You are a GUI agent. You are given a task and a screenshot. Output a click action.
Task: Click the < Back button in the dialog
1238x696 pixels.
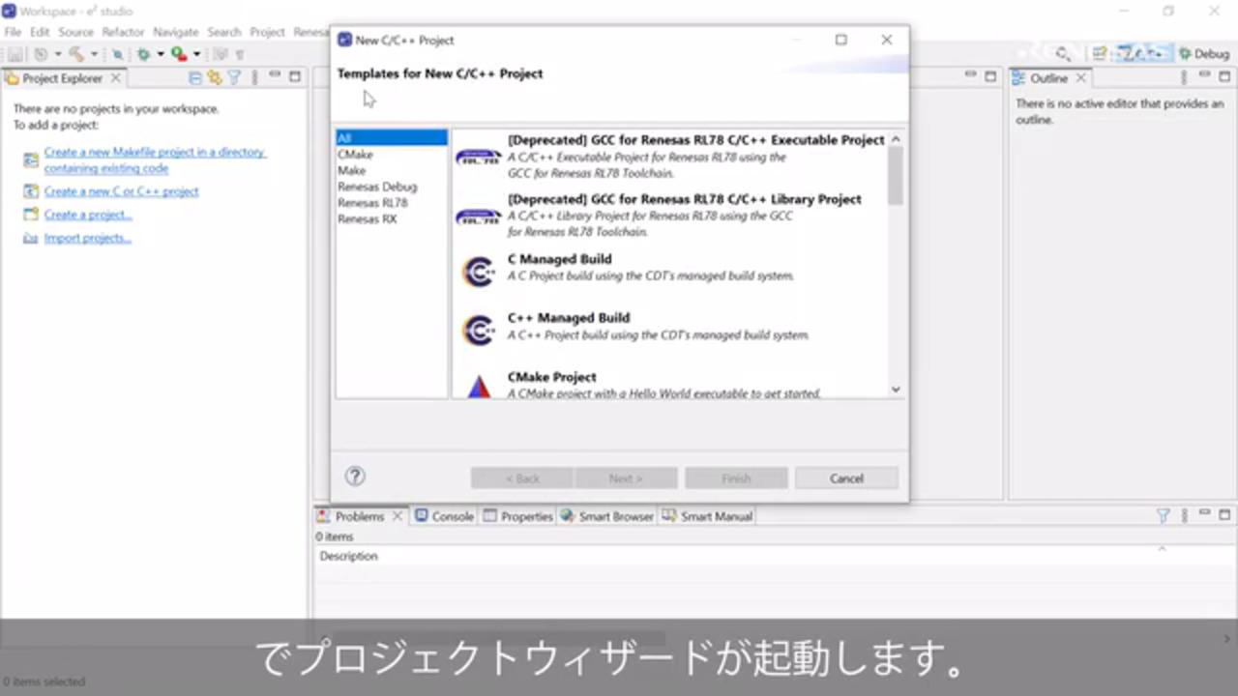coord(522,478)
